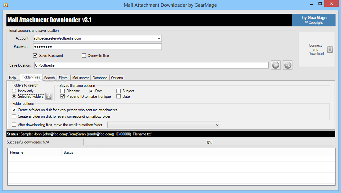Uncheck the From filename option
This screenshot has width=341, height=193.
[91, 91]
